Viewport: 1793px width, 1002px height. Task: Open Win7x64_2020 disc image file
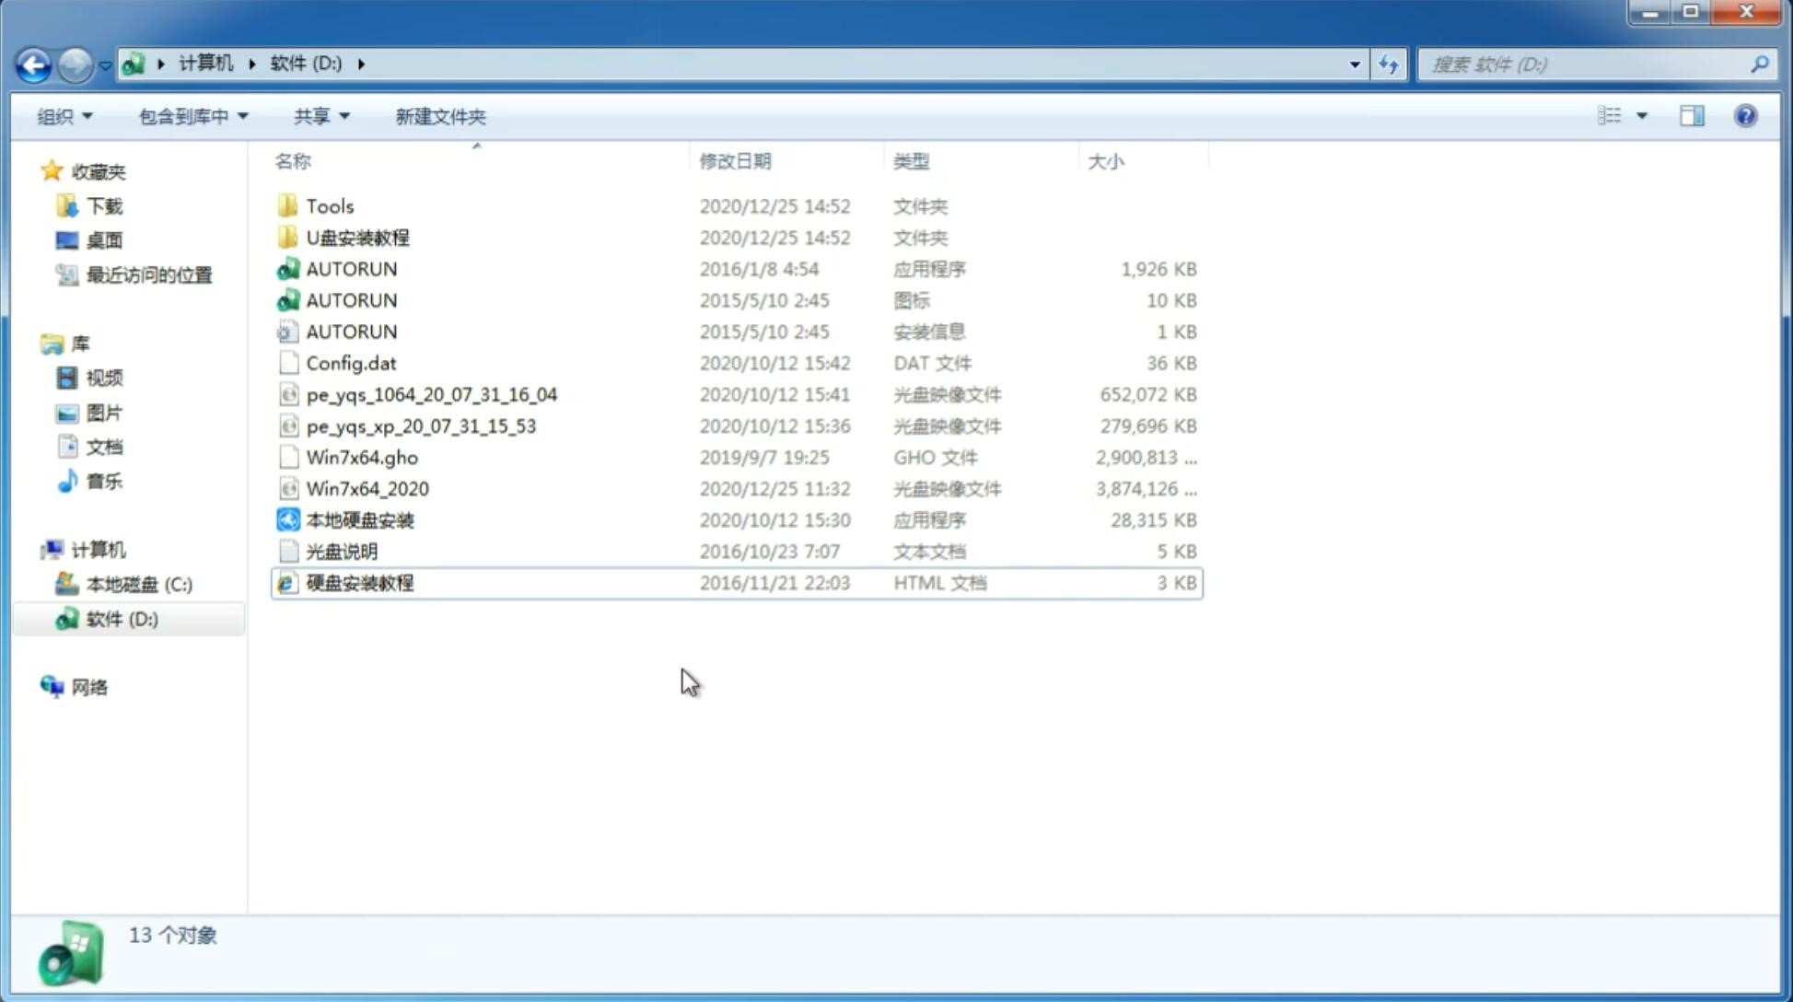click(367, 487)
